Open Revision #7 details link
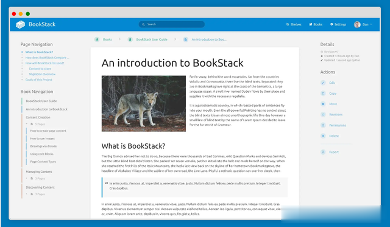Screen dimensions: 390x227 [x=329, y=52]
